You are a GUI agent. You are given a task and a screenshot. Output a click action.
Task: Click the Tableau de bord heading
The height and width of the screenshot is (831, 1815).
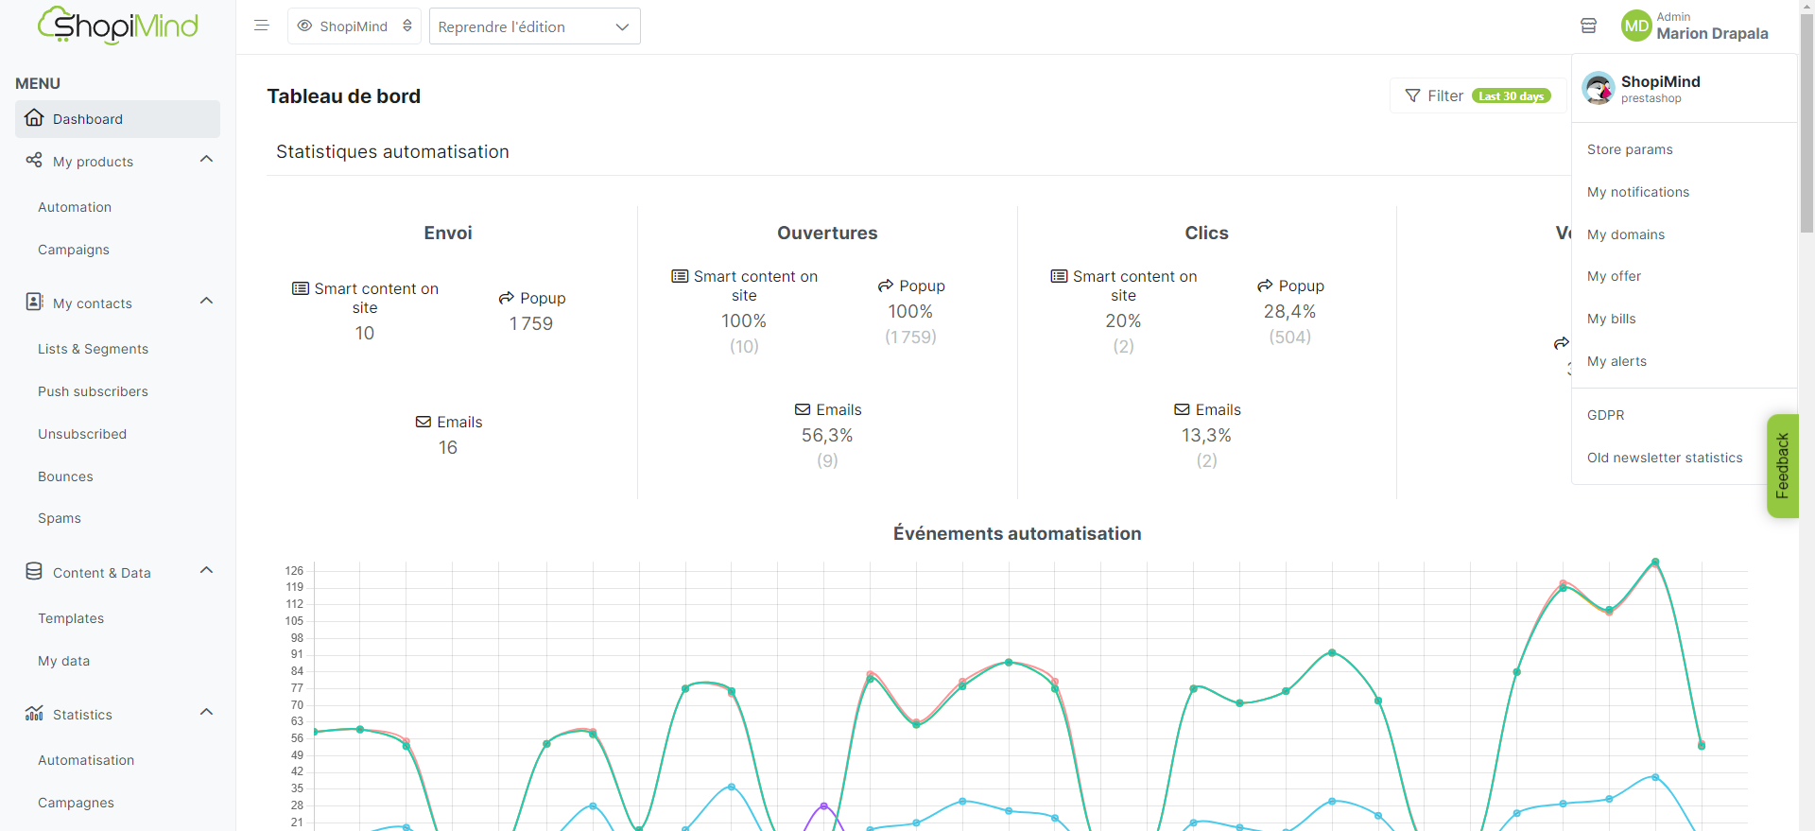pos(344,96)
